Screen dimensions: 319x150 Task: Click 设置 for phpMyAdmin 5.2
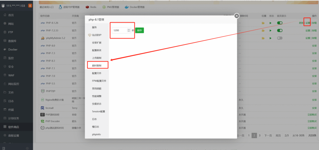[x=307, y=38]
